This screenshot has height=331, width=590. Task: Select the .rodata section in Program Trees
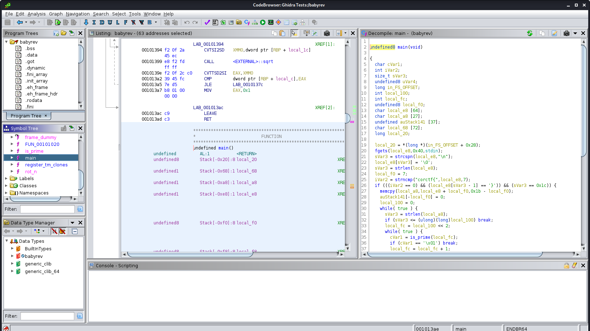(x=34, y=100)
